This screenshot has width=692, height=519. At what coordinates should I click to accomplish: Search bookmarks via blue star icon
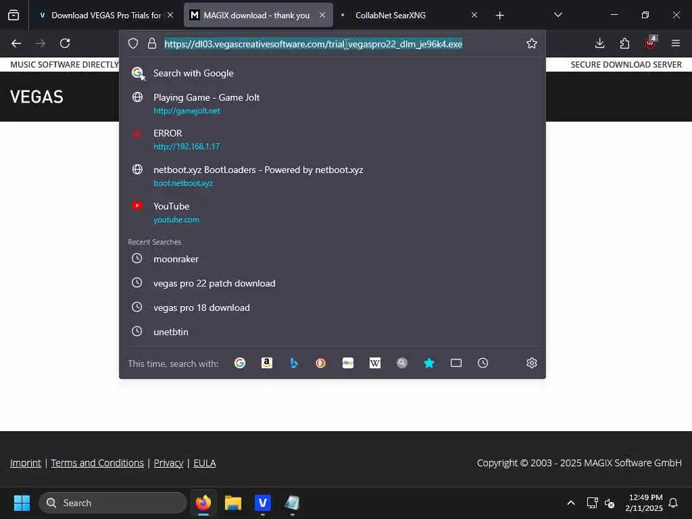click(429, 363)
